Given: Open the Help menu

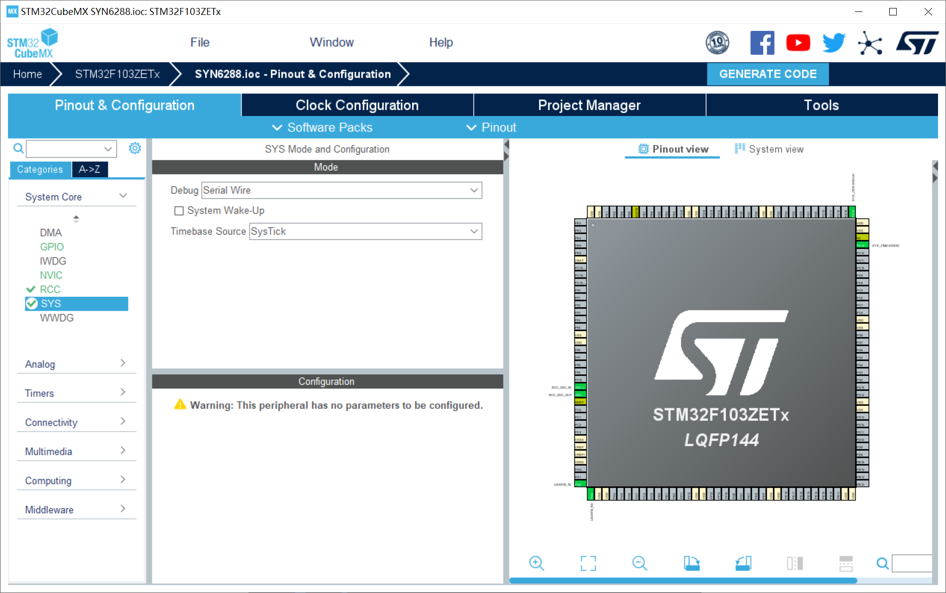Looking at the screenshot, I should (x=441, y=42).
